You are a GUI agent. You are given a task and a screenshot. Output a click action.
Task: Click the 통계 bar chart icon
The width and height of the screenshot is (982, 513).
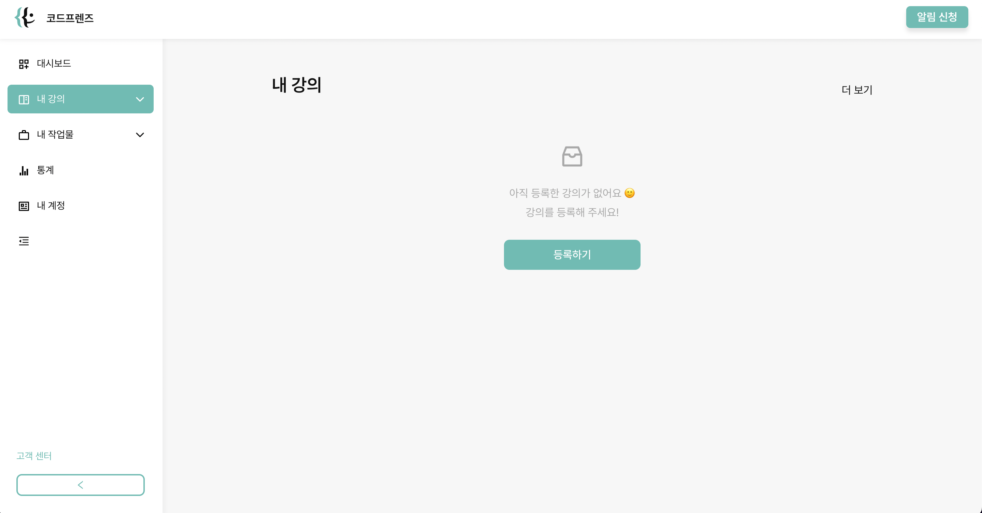pos(24,170)
